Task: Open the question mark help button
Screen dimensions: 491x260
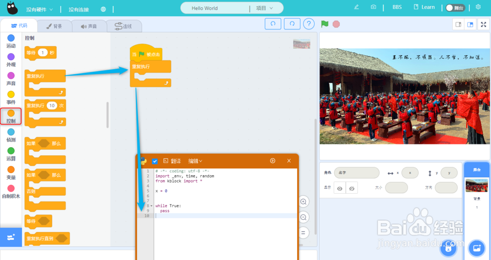Action: coord(309,24)
